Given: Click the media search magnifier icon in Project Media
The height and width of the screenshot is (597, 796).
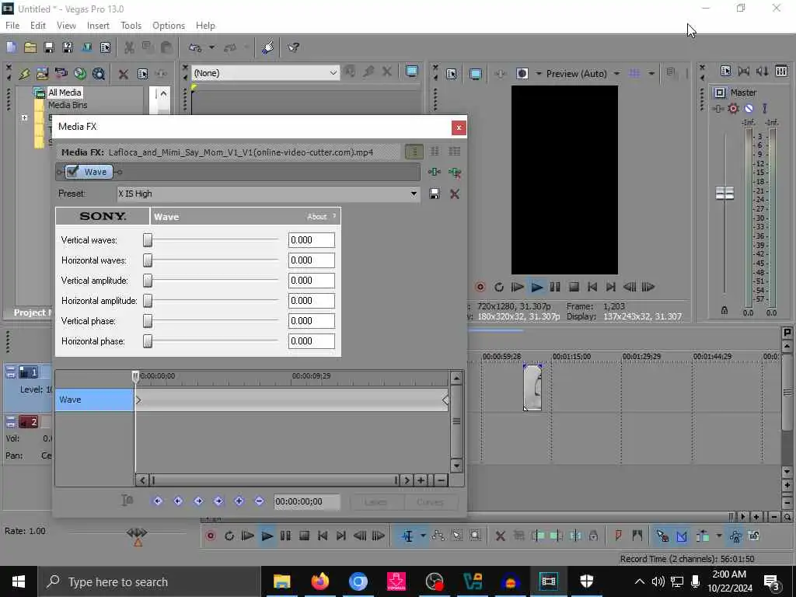Looking at the screenshot, I should click(x=99, y=74).
